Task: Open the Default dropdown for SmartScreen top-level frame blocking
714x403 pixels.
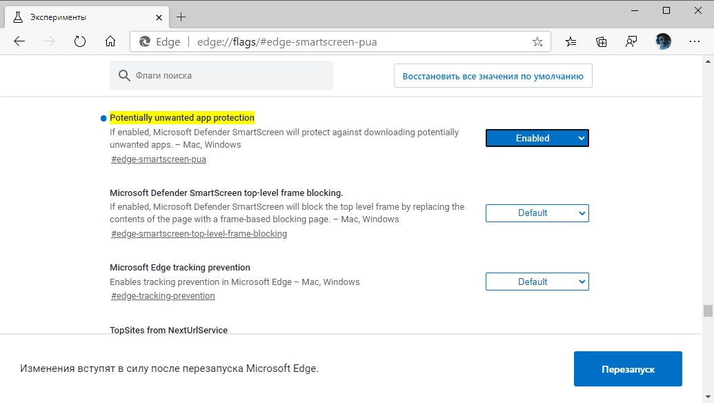Action: [537, 213]
